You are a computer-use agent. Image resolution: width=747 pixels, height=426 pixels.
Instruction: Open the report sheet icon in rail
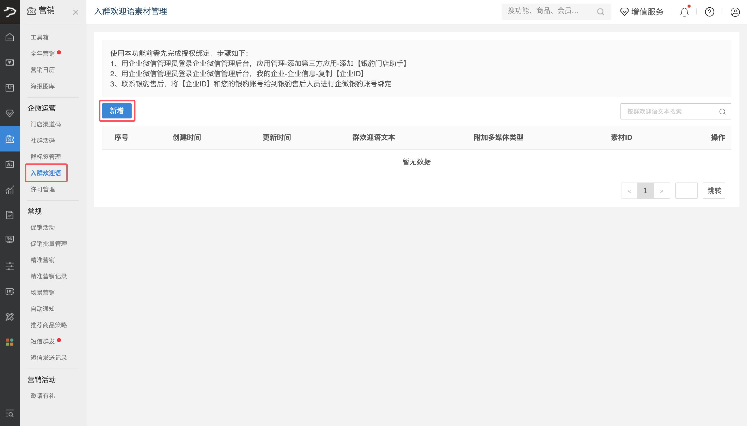[x=10, y=215]
